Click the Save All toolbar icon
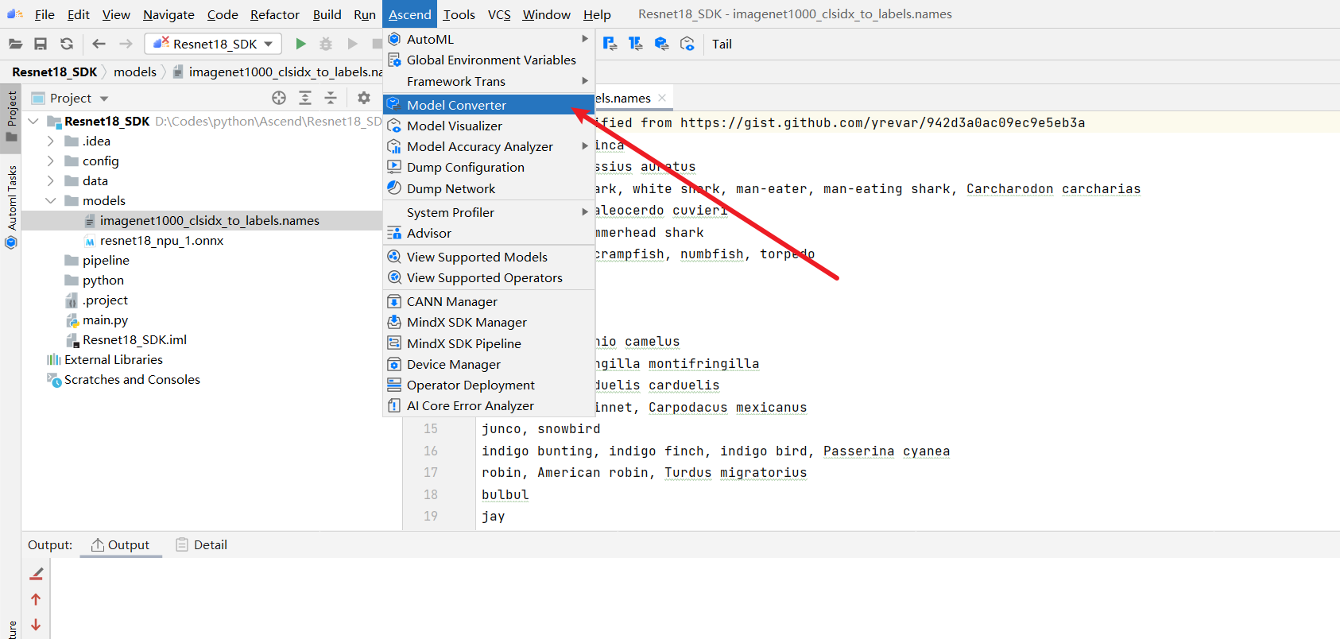 click(41, 44)
